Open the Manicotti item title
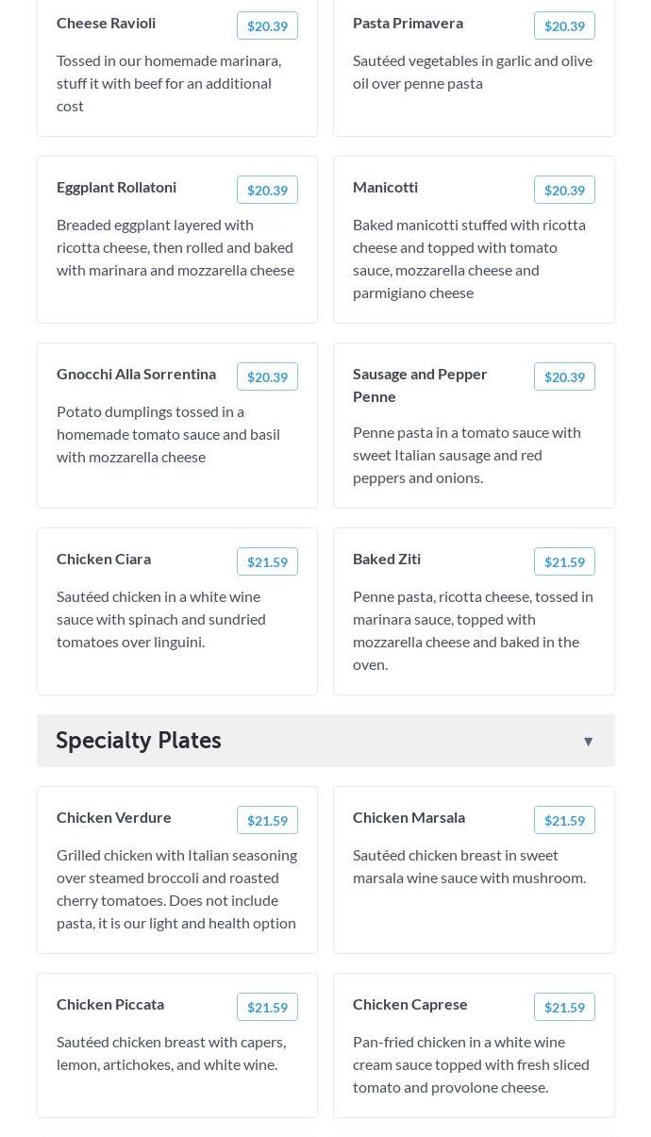The image size is (651, 1137). pyautogui.click(x=385, y=187)
